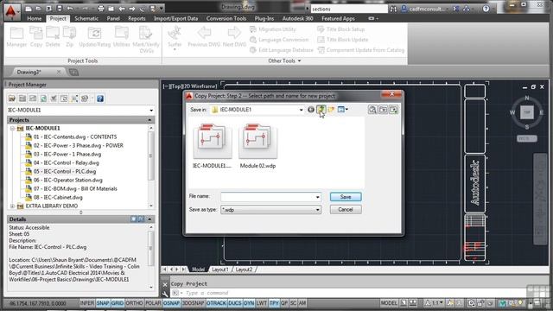
Task: Click the ViewCube TOP face
Action: coord(527,112)
